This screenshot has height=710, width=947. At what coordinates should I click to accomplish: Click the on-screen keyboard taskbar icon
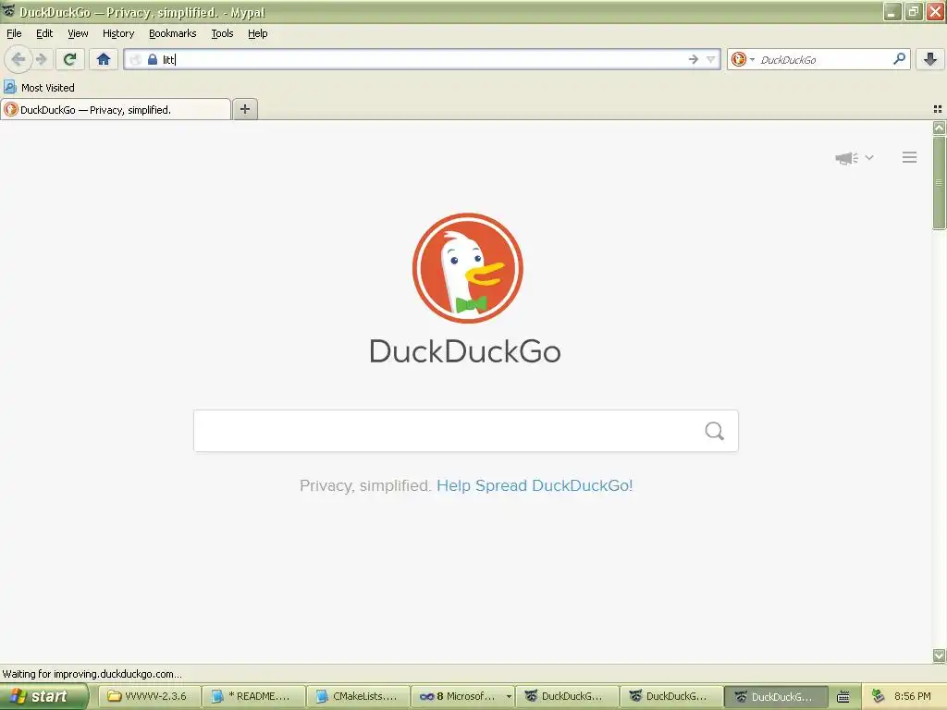click(843, 697)
